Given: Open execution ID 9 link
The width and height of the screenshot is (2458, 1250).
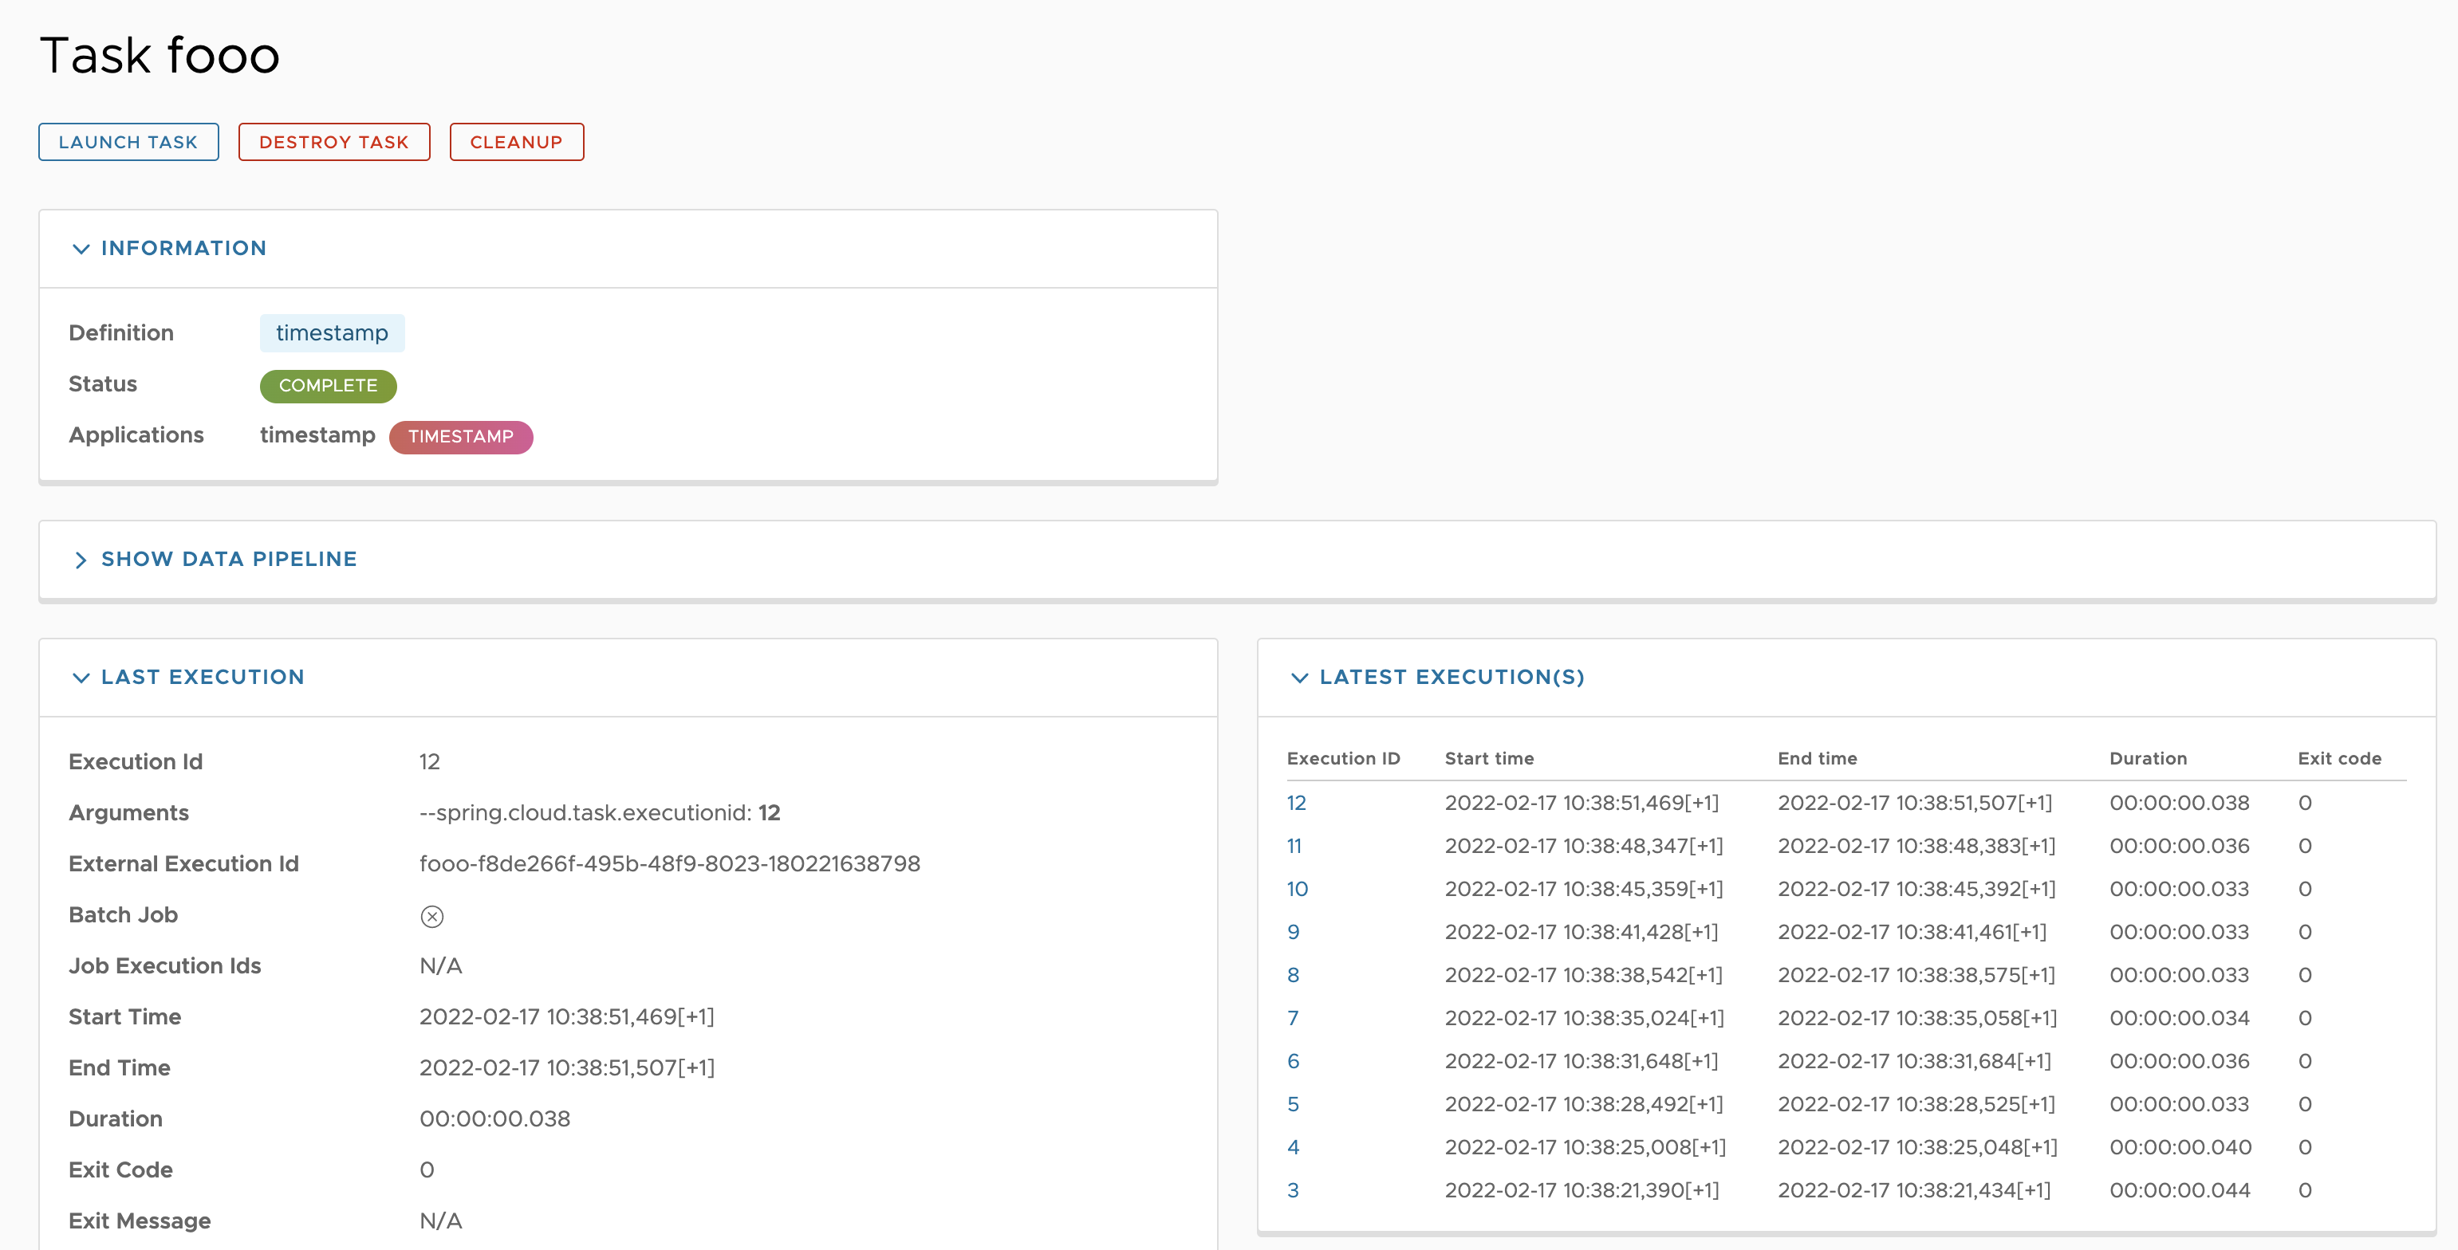Looking at the screenshot, I should click(x=1292, y=932).
